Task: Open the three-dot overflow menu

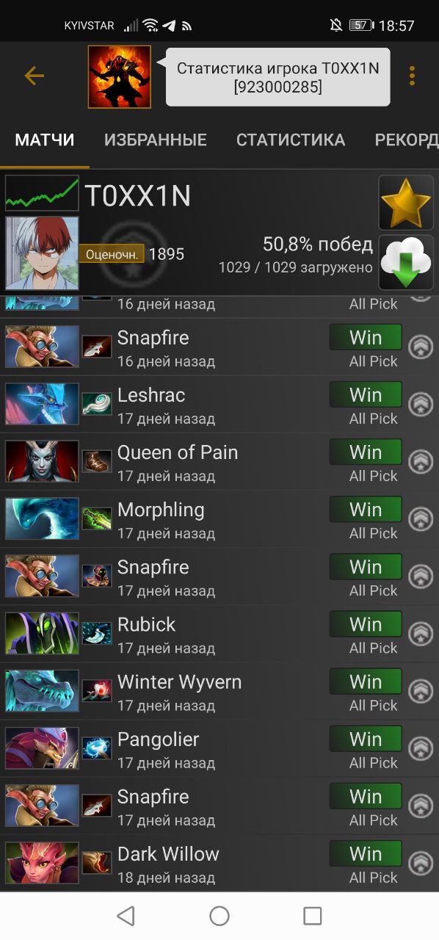Action: tap(413, 76)
